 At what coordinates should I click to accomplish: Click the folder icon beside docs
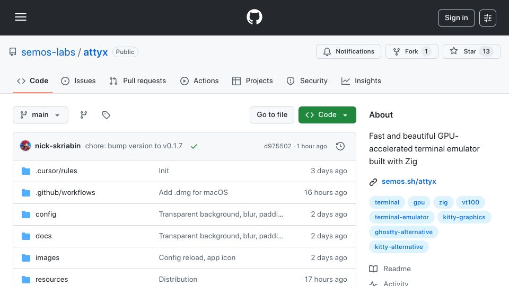click(x=26, y=236)
